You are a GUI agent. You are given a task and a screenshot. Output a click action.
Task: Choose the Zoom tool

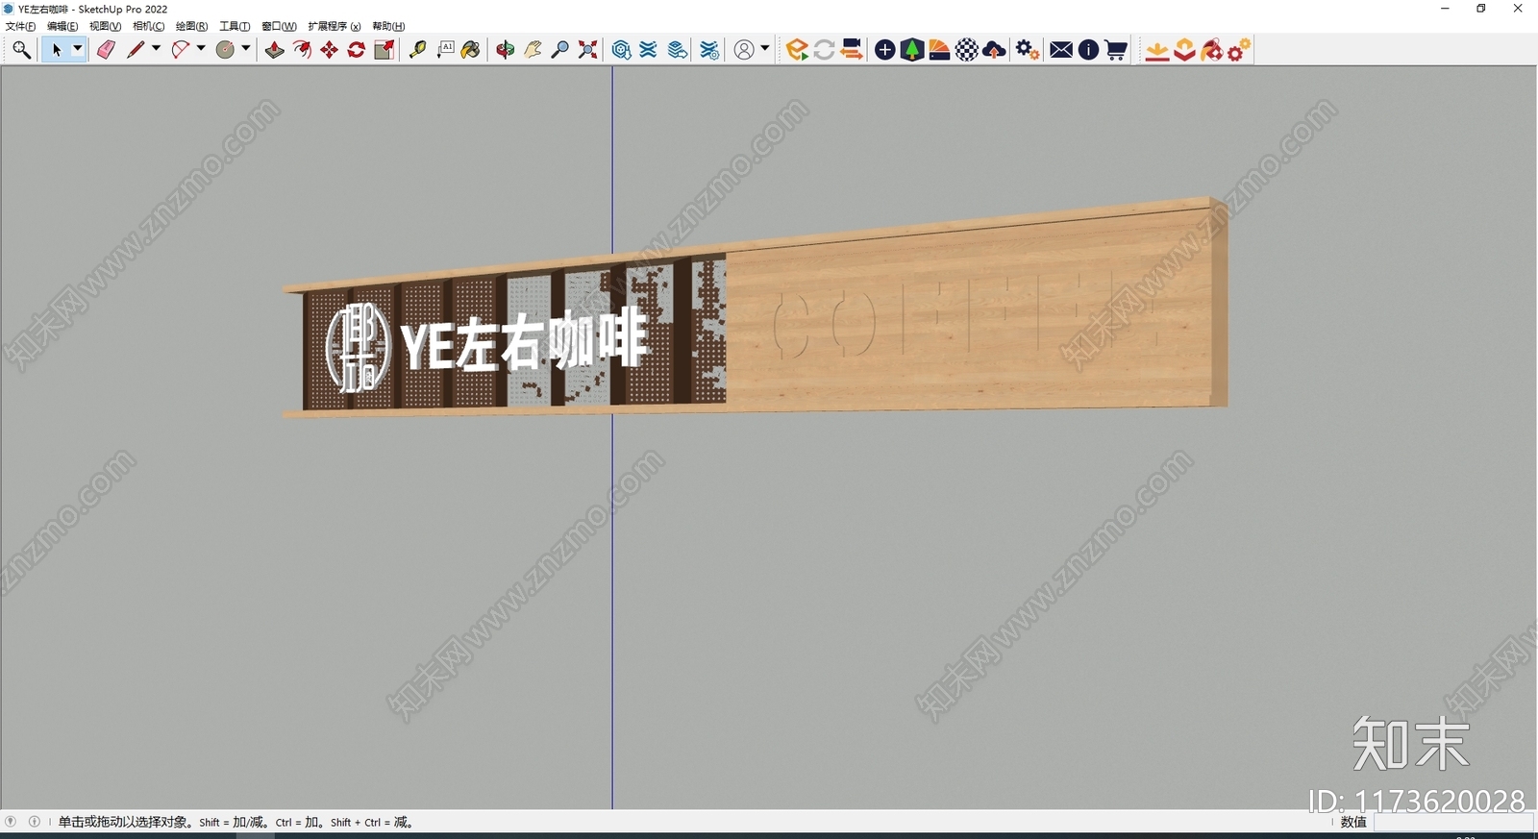click(x=560, y=50)
